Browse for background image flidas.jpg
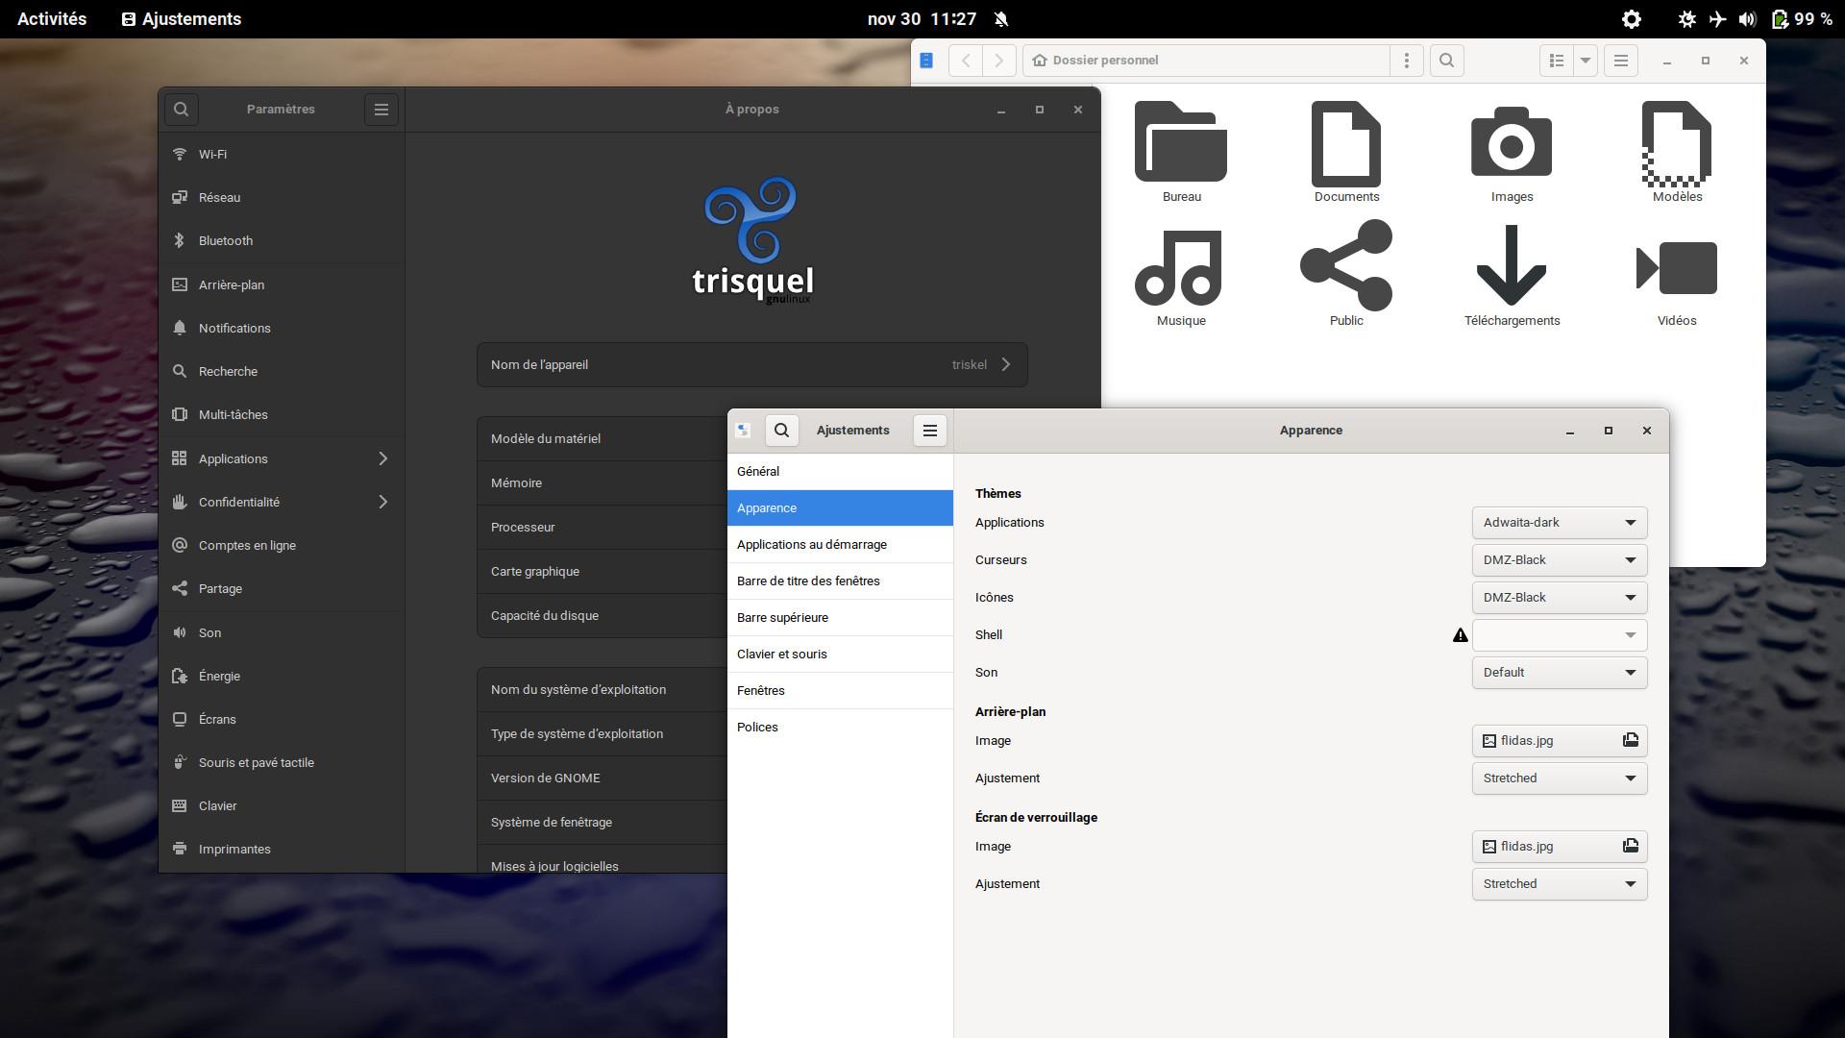Viewport: 1845px width, 1038px height. coord(1559,741)
